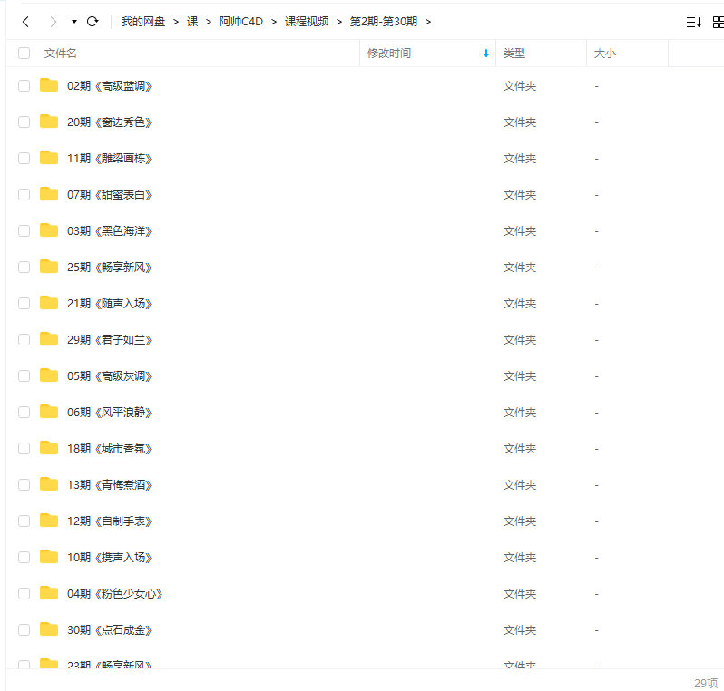
Task: Click folder icon for 02期《高级蓝调》
Action: 49,85
